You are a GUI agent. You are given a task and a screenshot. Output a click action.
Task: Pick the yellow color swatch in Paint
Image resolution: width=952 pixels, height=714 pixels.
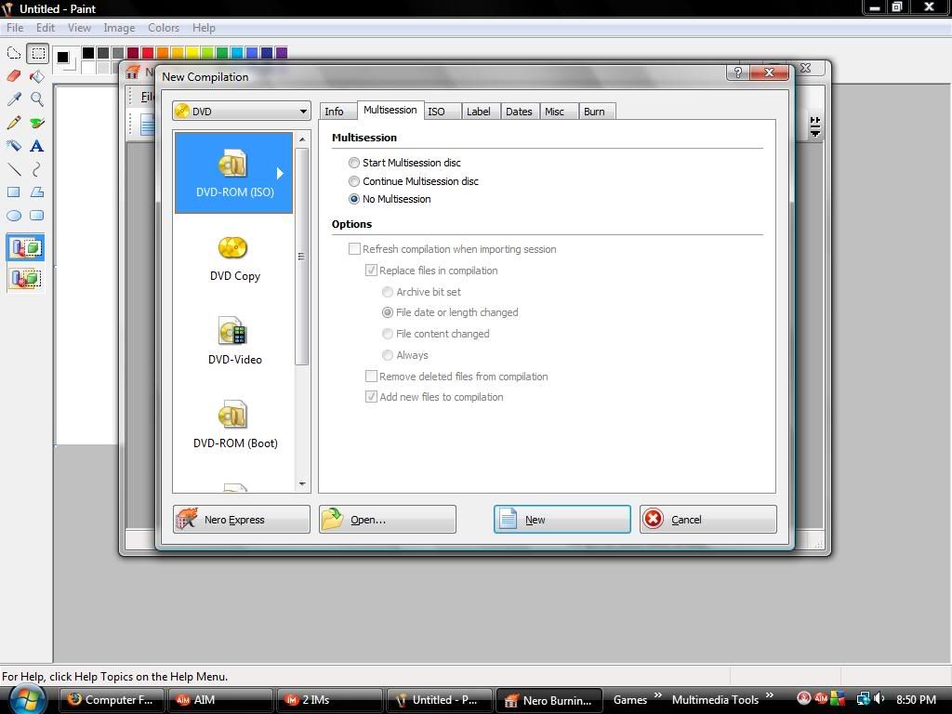192,53
